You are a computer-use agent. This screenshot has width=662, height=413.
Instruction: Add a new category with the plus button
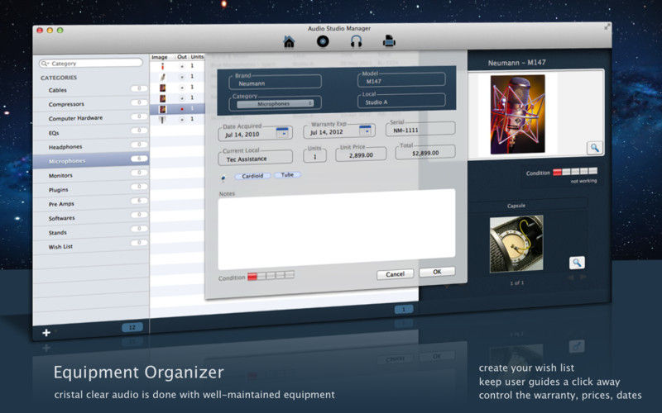(46, 332)
